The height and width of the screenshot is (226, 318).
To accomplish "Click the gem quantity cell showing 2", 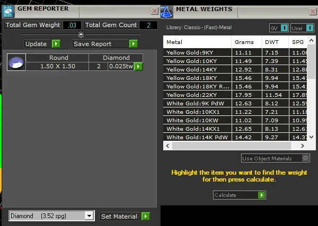I will click(99, 66).
